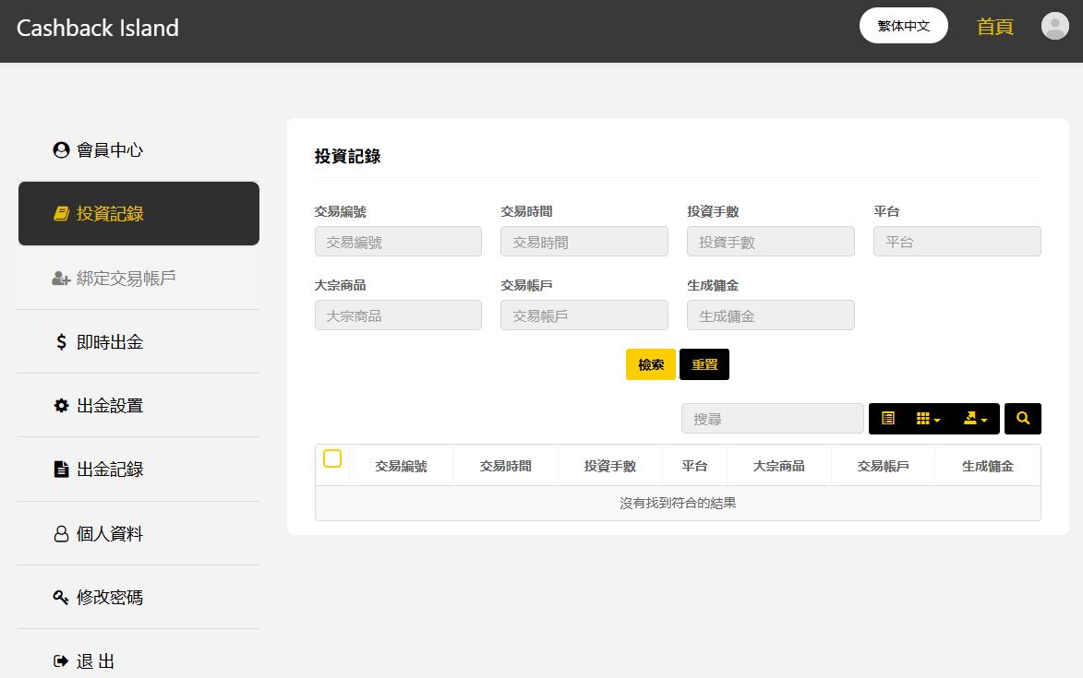The width and height of the screenshot is (1083, 678).
Task: Go to 首頁 link in header
Action: [x=994, y=27]
